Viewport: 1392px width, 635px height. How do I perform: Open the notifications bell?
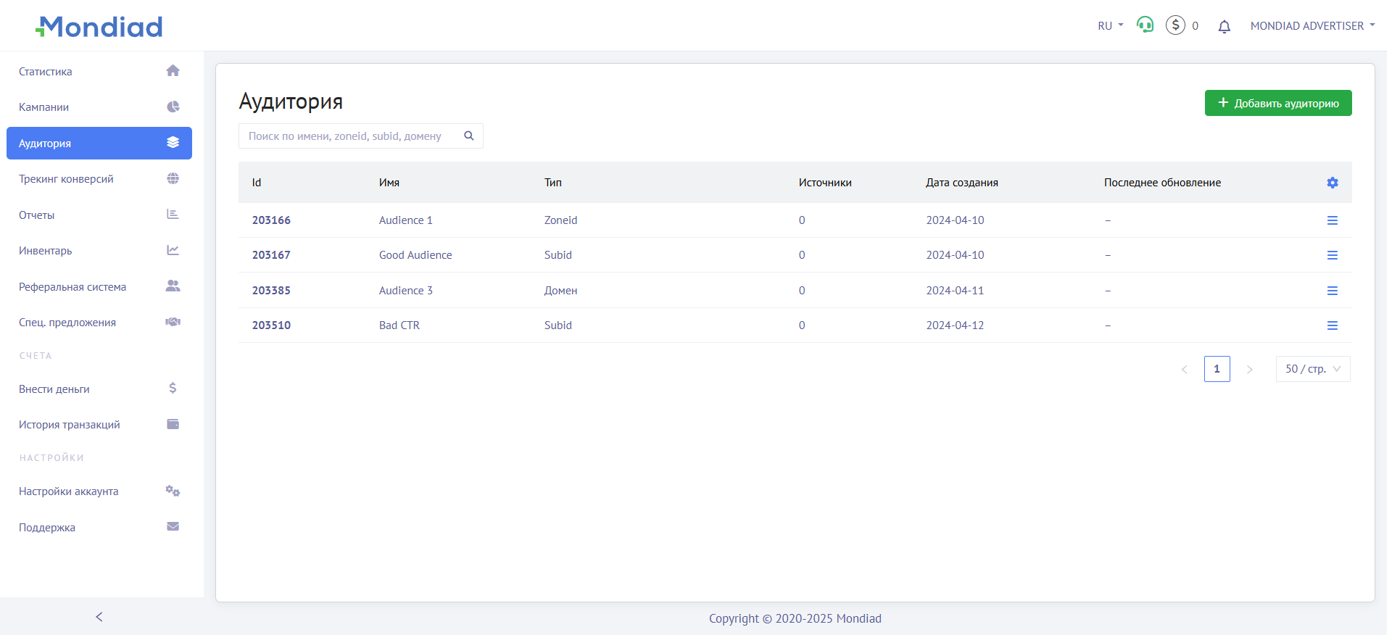point(1224,27)
